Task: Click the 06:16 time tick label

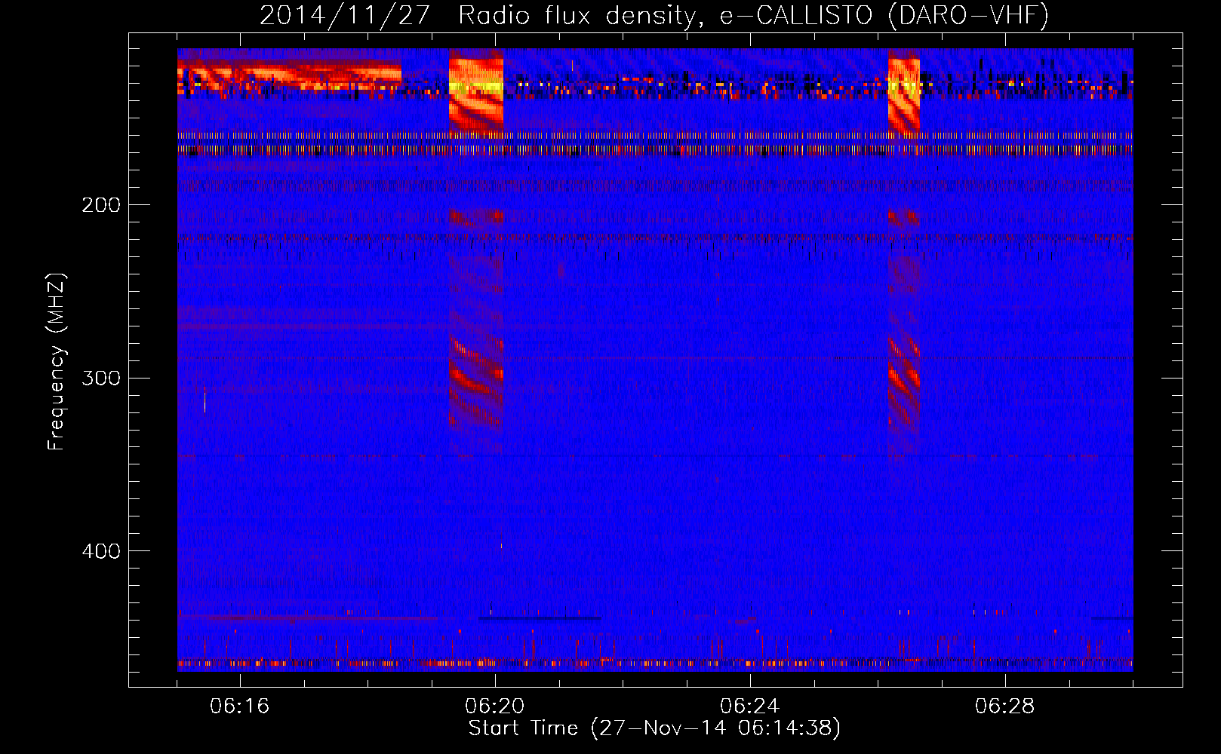Action: click(x=240, y=706)
